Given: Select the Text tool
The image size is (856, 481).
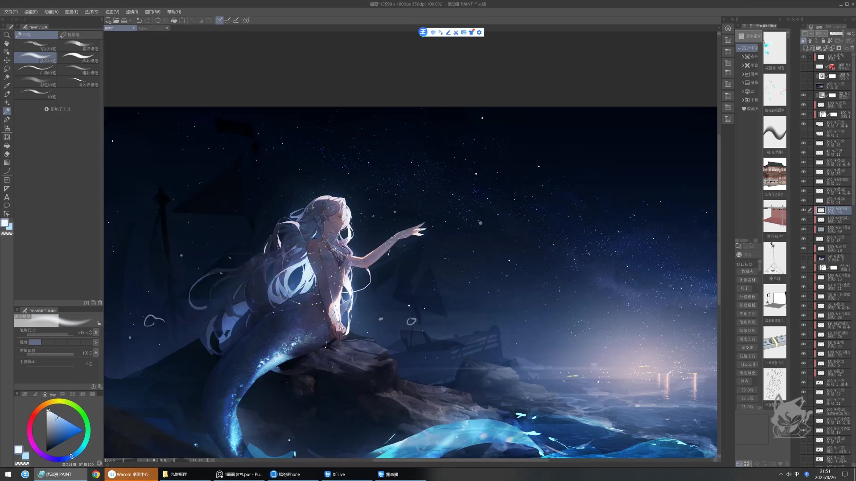Looking at the screenshot, I should click(x=7, y=197).
